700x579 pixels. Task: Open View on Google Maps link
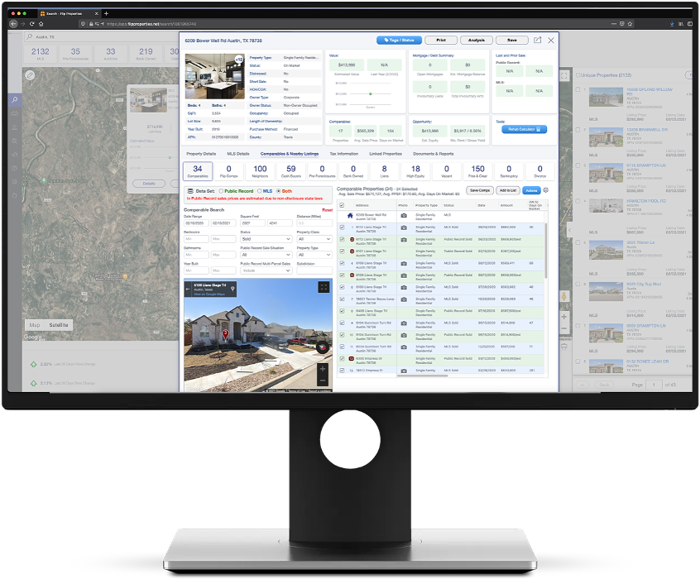tap(209, 294)
